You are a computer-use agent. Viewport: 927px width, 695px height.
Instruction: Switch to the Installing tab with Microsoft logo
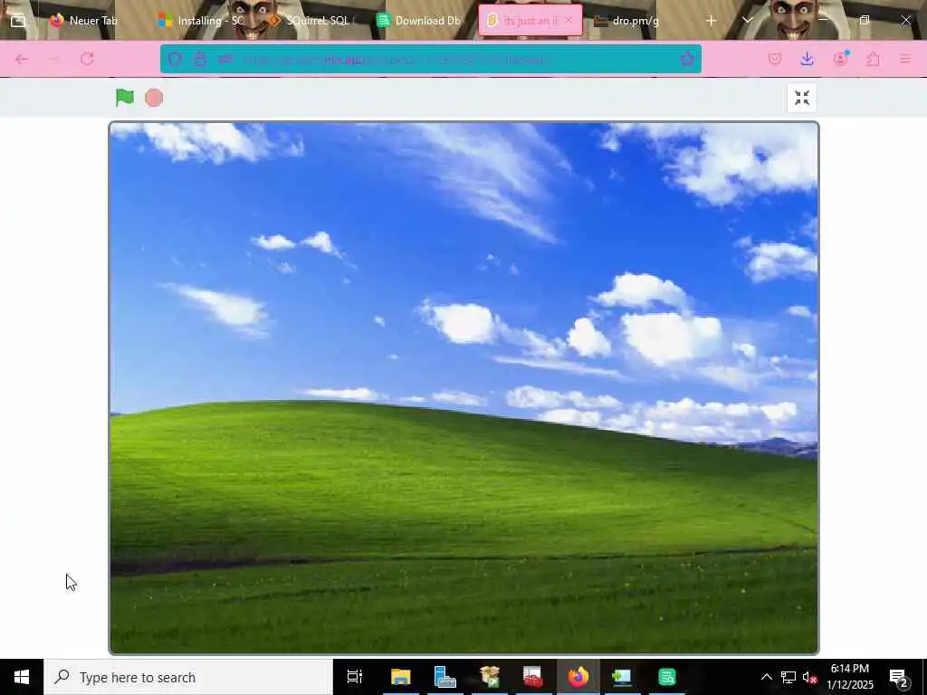[201, 21]
